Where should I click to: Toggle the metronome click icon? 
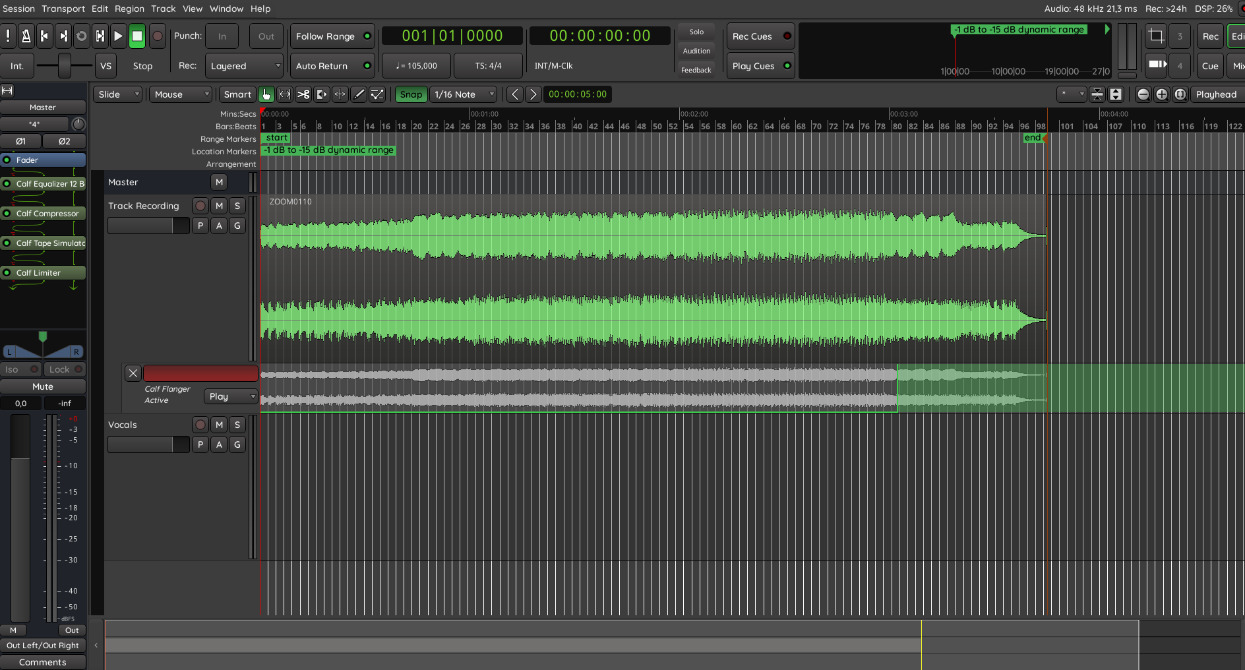tap(26, 36)
